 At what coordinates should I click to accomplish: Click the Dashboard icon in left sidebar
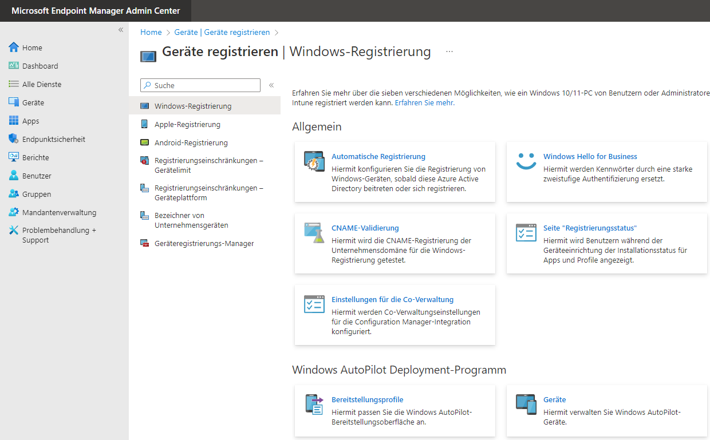pyautogui.click(x=14, y=66)
